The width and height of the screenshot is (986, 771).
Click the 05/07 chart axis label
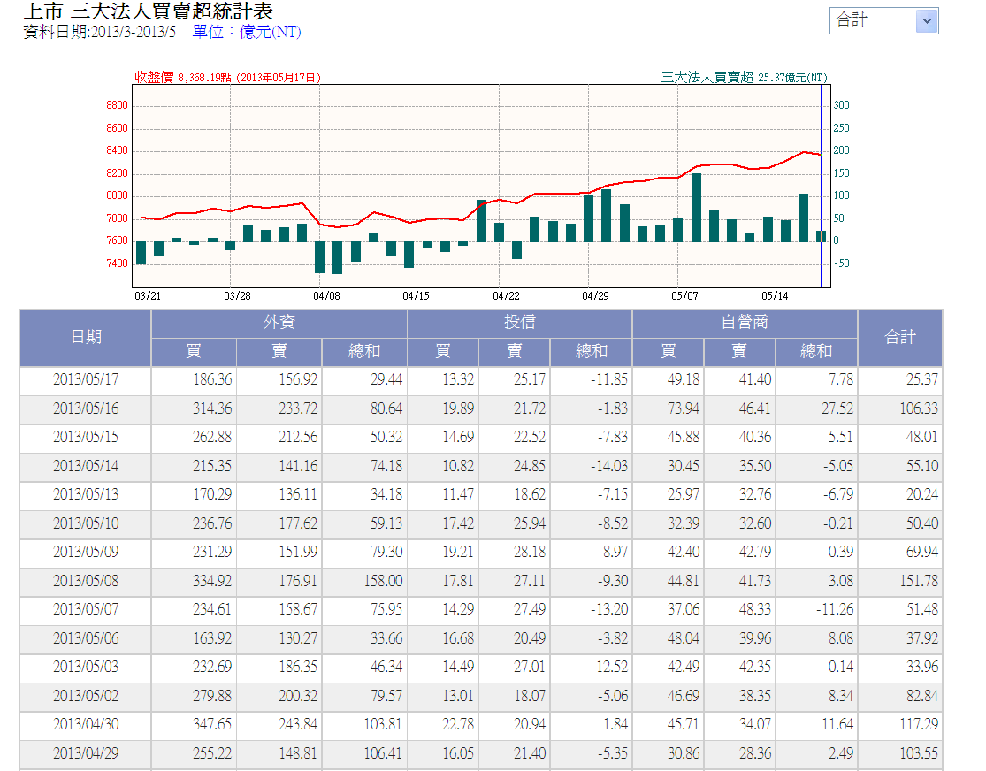pos(684,295)
